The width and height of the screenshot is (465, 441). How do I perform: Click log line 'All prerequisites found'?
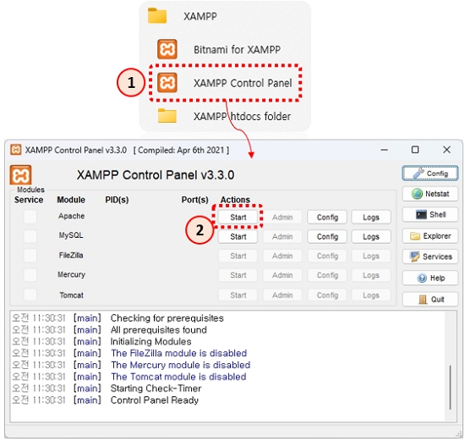point(159,329)
